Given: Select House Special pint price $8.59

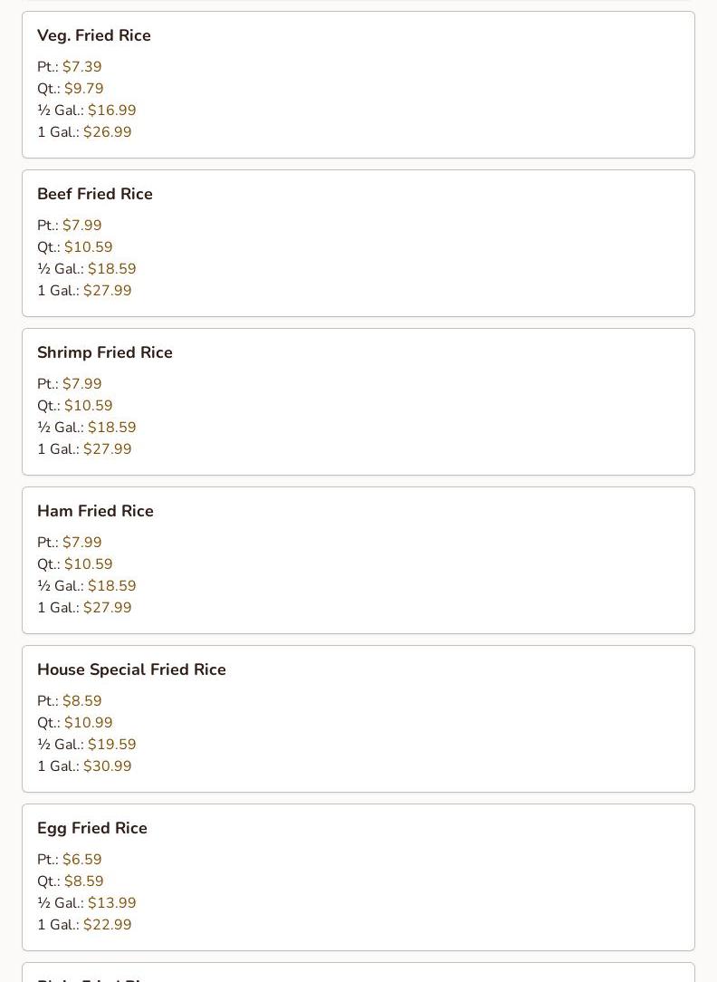Looking at the screenshot, I should 81,701.
